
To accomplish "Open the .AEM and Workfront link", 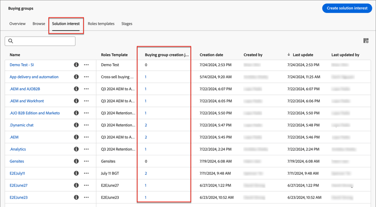I will pyautogui.click(x=27, y=101).
